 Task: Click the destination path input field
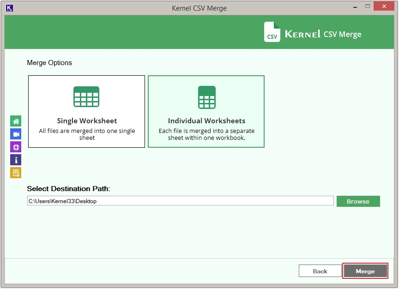181,201
